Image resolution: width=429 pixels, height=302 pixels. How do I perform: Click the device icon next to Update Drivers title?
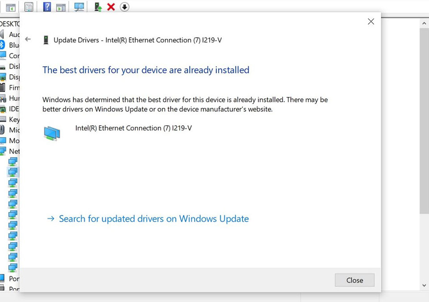pos(46,40)
